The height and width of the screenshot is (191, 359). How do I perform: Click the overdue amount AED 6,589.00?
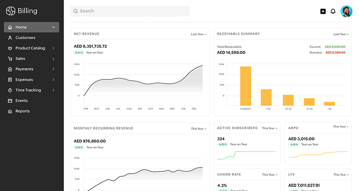[335, 53]
